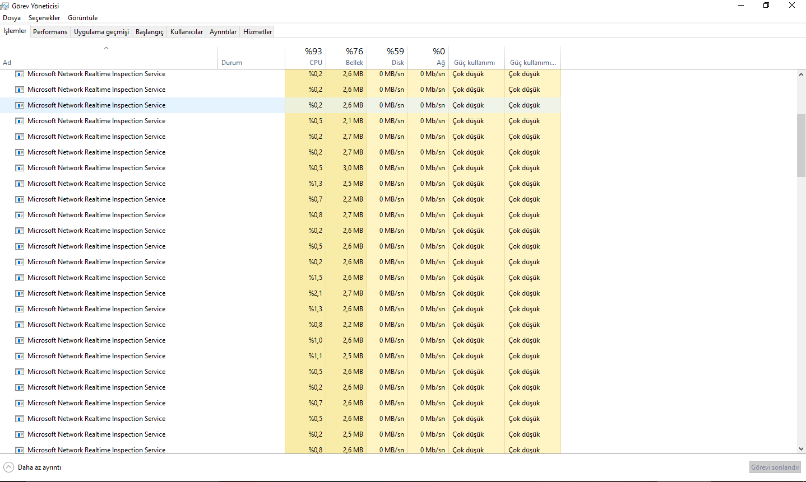Click process icon of the %0,8 / 2,2 MB row
This screenshot has width=806, height=482.
[20, 325]
